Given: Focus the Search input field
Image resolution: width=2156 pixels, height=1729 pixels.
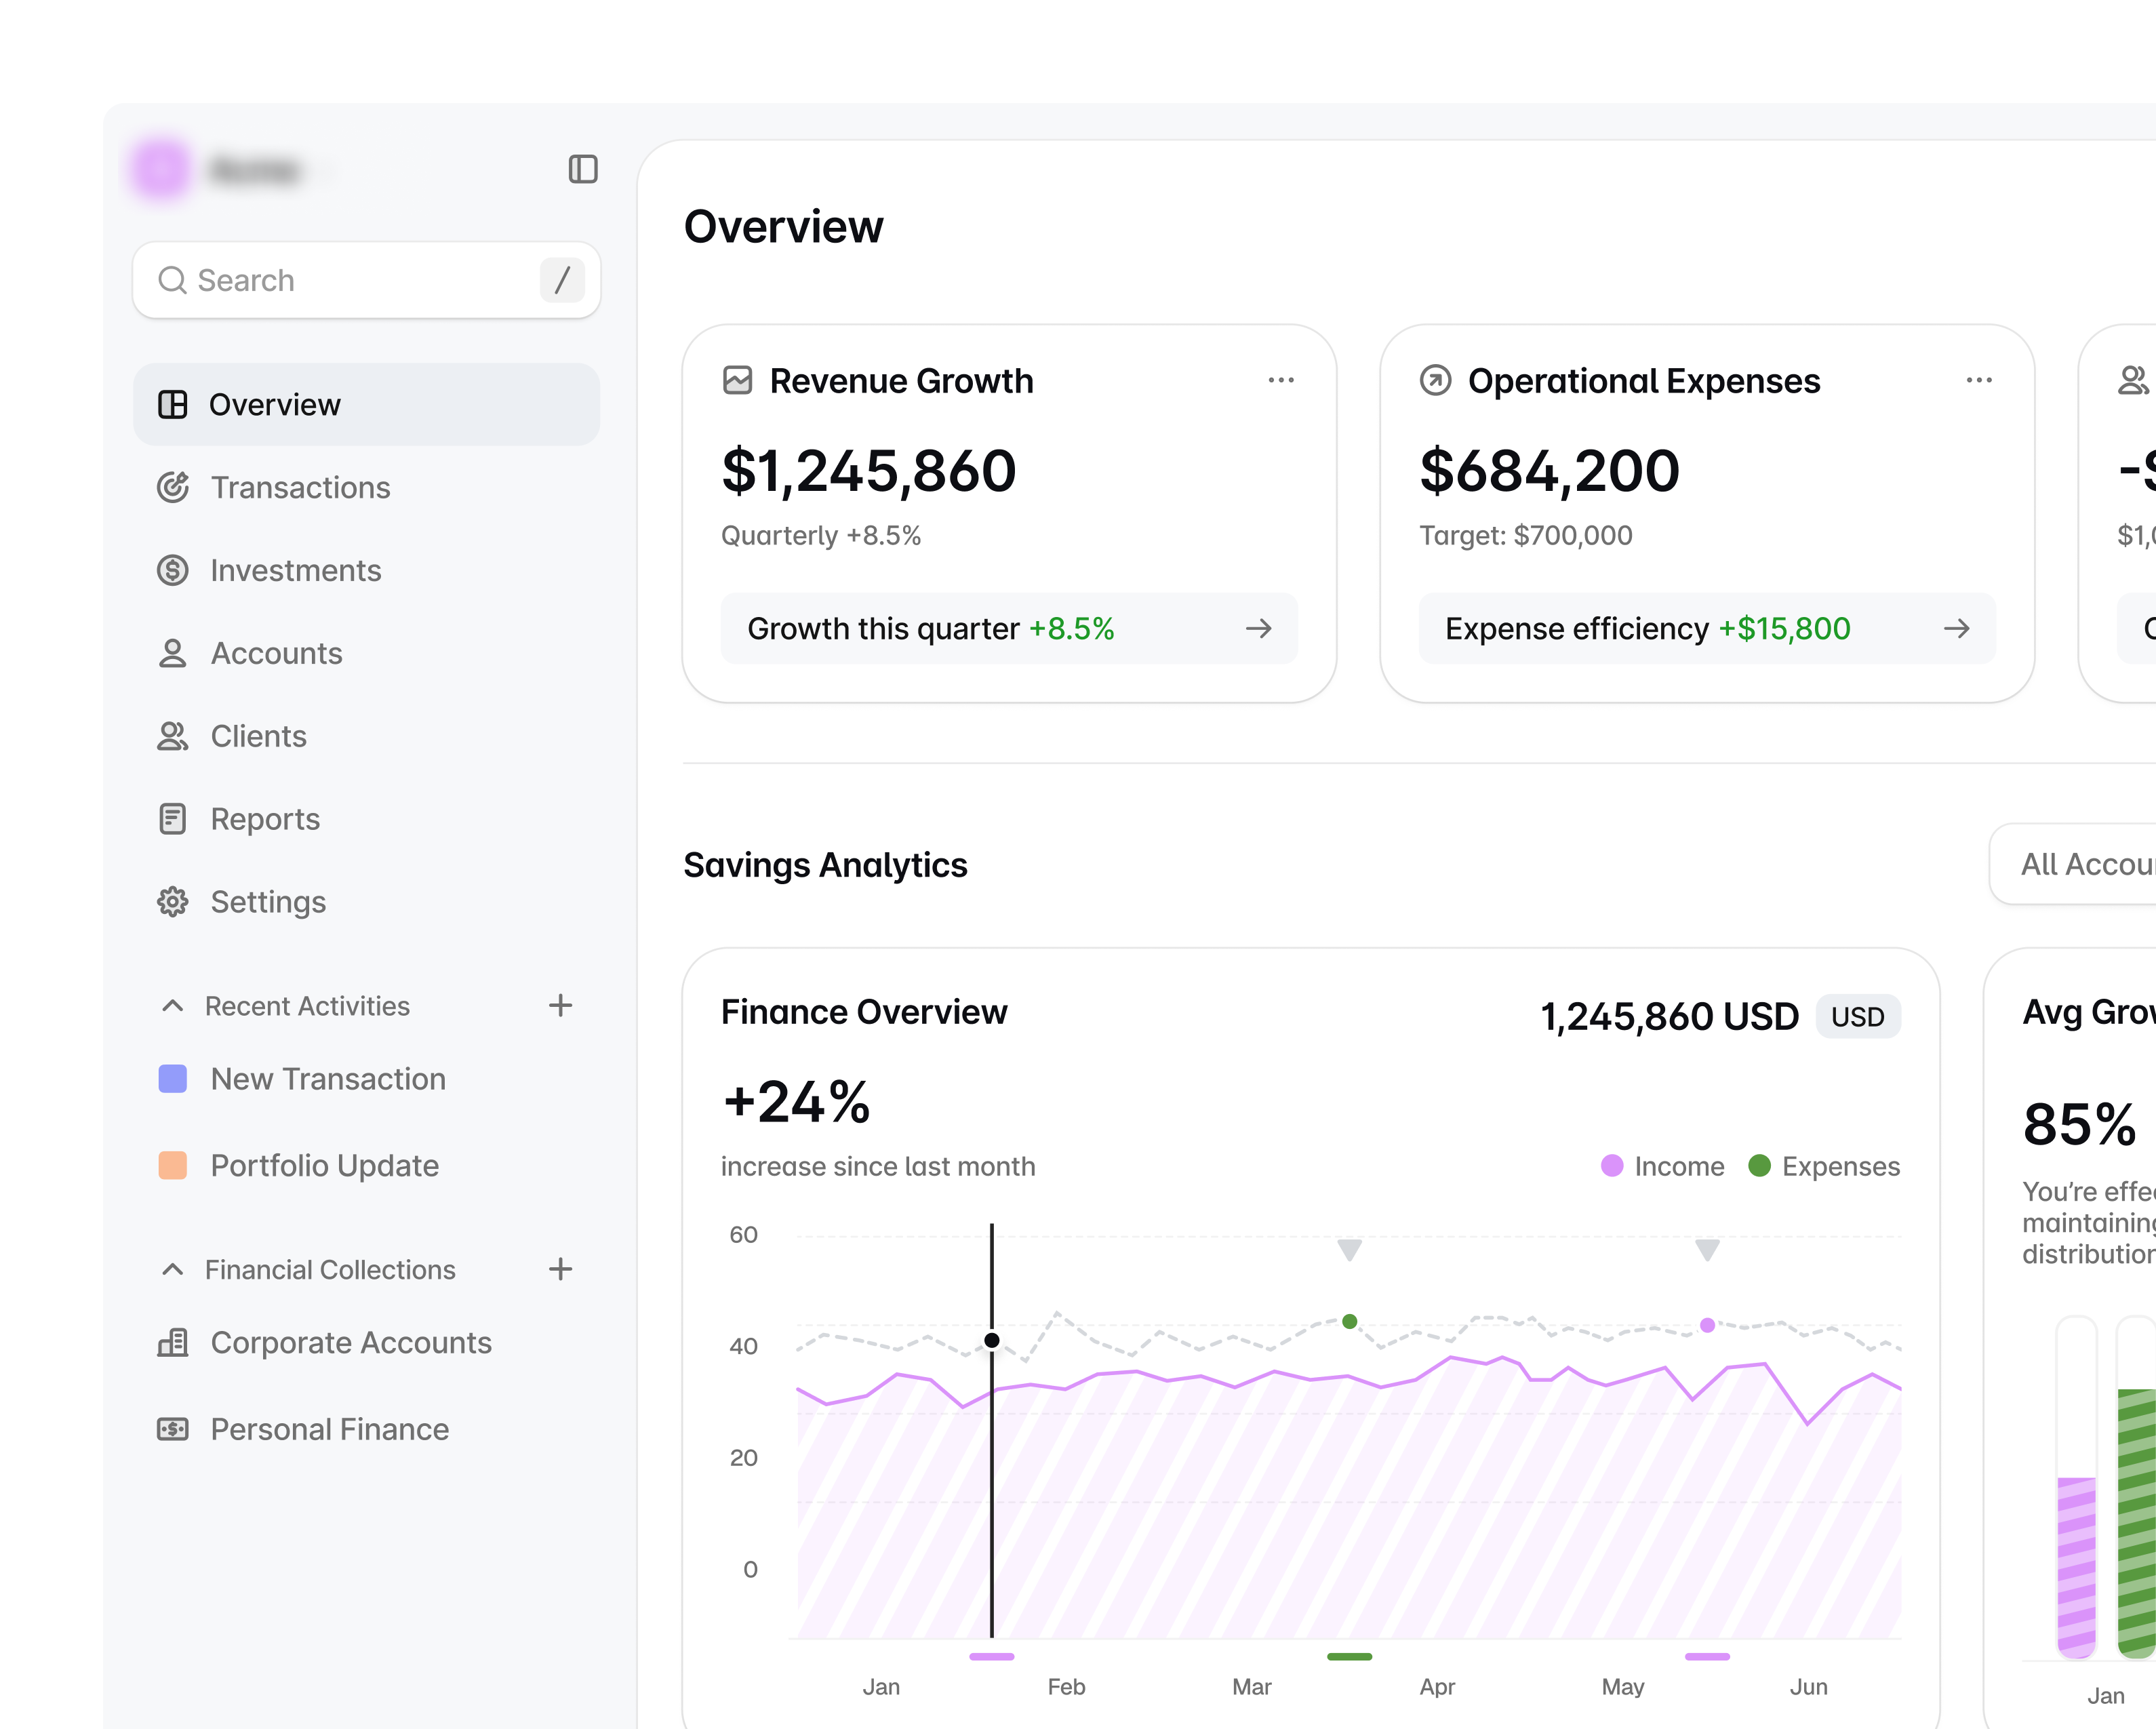Looking at the screenshot, I should coord(366,280).
